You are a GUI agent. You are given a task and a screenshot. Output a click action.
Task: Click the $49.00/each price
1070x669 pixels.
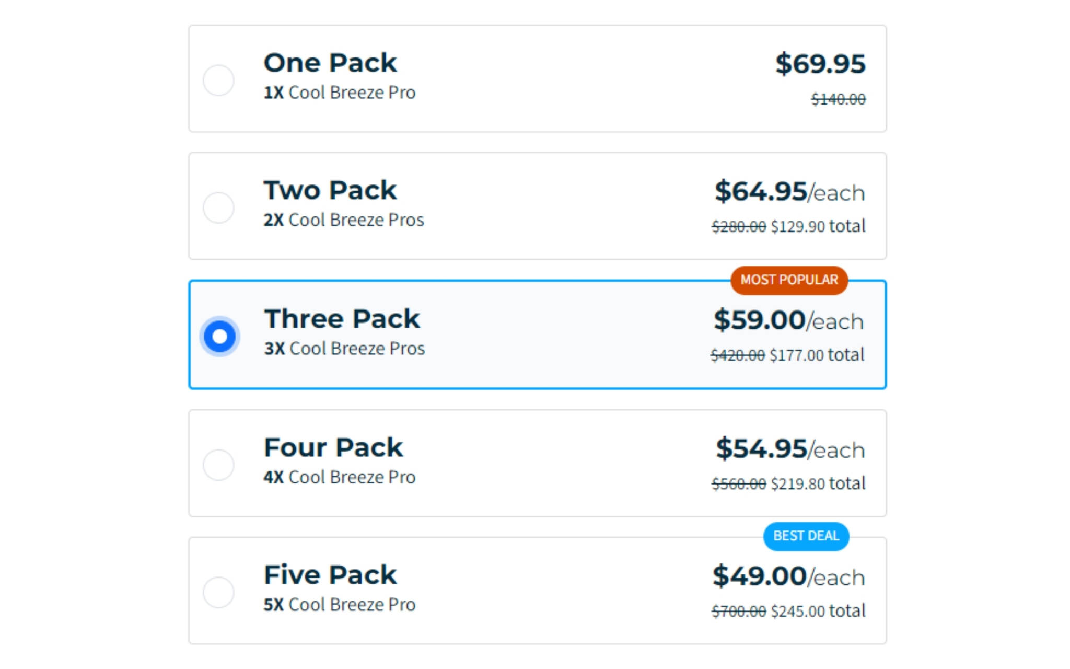point(788,576)
